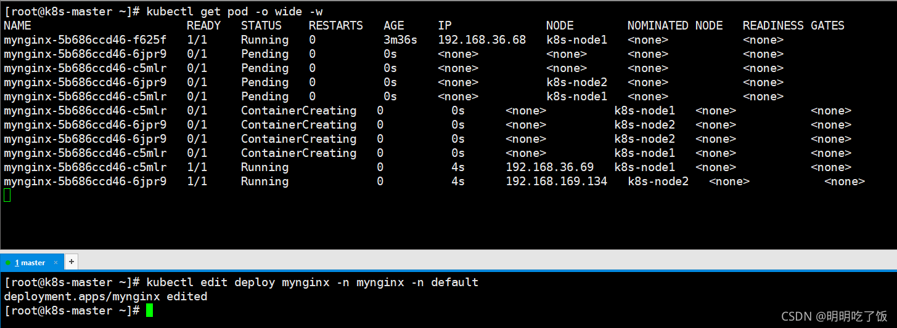Click the green connection dot on master tab
Viewport: 897px width, 328px height.
click(x=8, y=263)
